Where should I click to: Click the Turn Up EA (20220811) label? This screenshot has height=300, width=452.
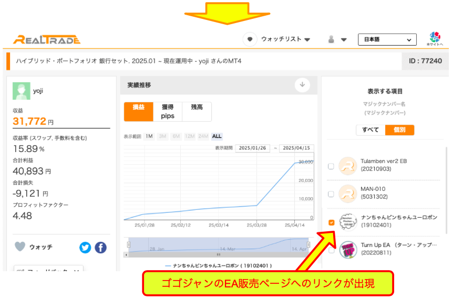pos(399,249)
